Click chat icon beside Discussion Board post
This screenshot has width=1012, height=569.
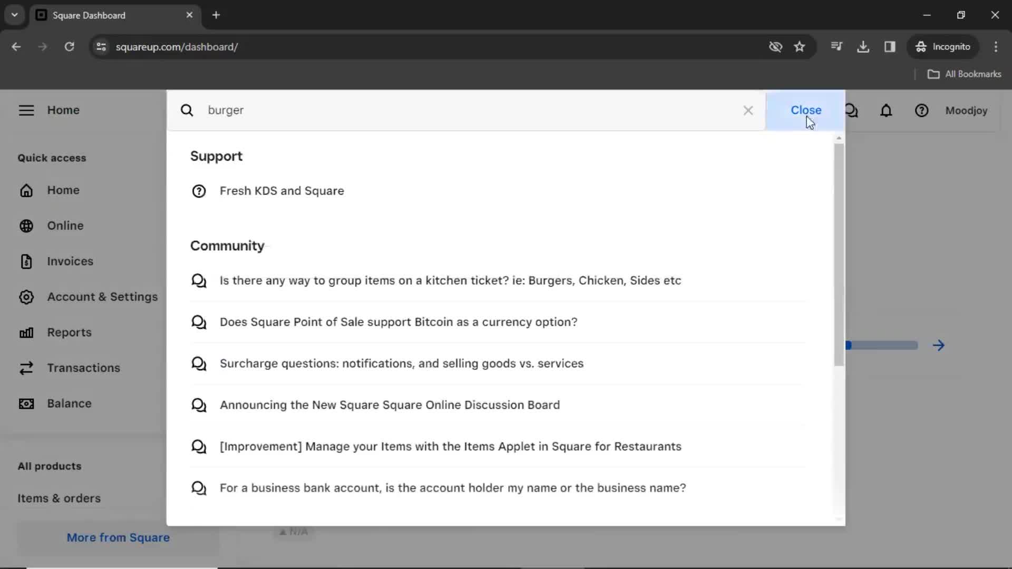tap(199, 405)
